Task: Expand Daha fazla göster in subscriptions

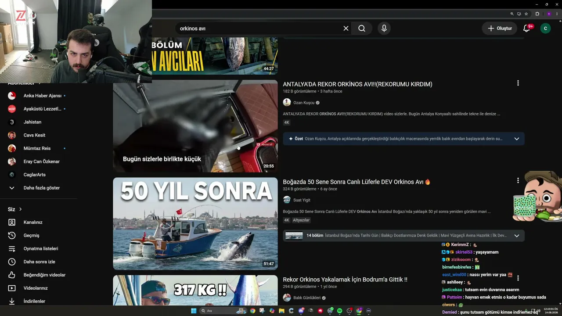Action: pos(39,188)
